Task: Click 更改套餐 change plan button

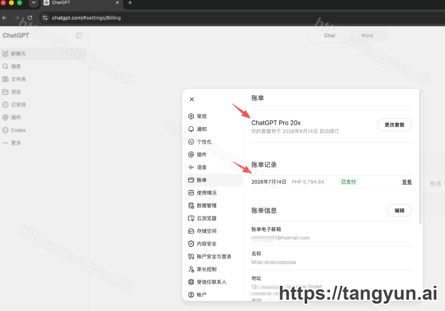Action: (394, 125)
